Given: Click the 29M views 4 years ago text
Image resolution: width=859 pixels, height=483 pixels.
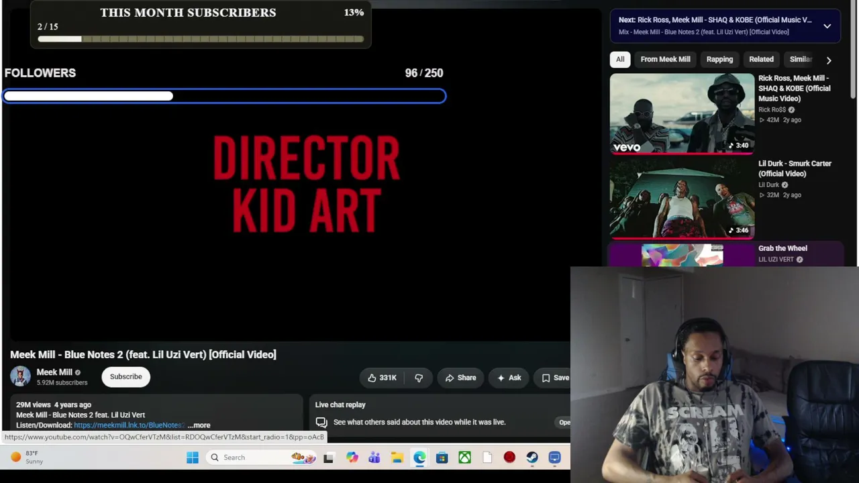Looking at the screenshot, I should pos(53,405).
